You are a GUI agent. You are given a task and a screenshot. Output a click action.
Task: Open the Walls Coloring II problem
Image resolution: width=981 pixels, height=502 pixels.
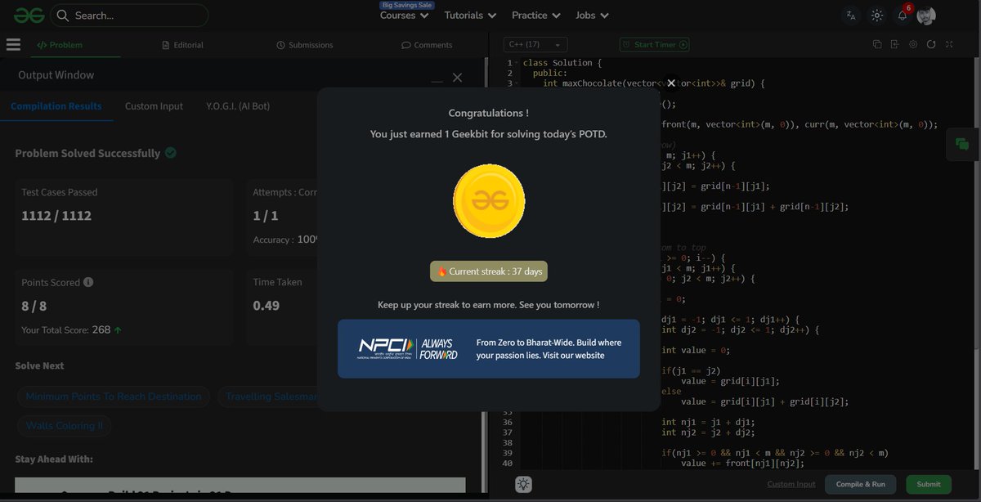click(x=65, y=426)
